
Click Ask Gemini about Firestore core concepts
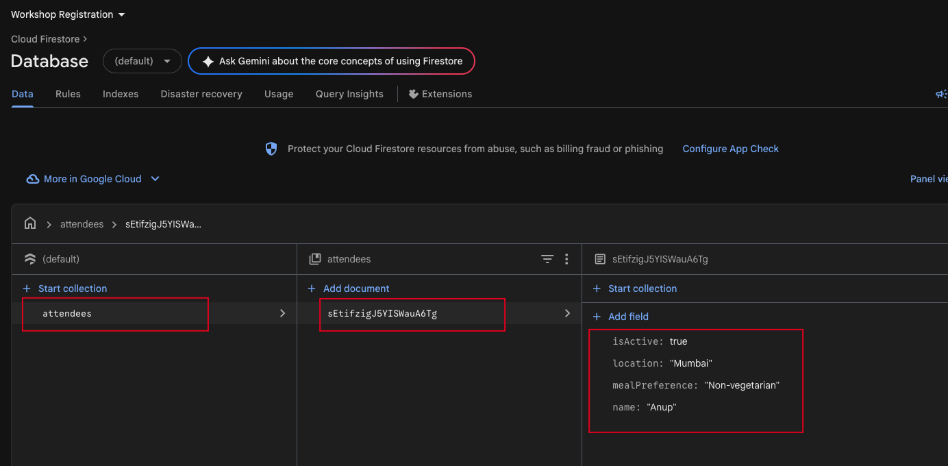point(332,61)
